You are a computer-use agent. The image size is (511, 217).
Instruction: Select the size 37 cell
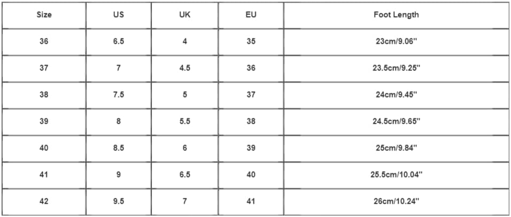(x=44, y=68)
